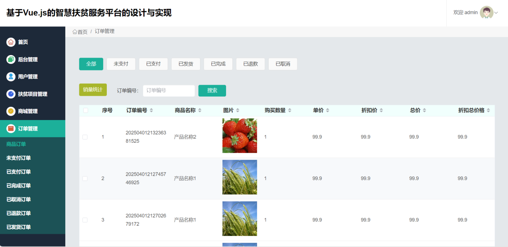Open the 已取消订单 submenu item

pos(33,200)
